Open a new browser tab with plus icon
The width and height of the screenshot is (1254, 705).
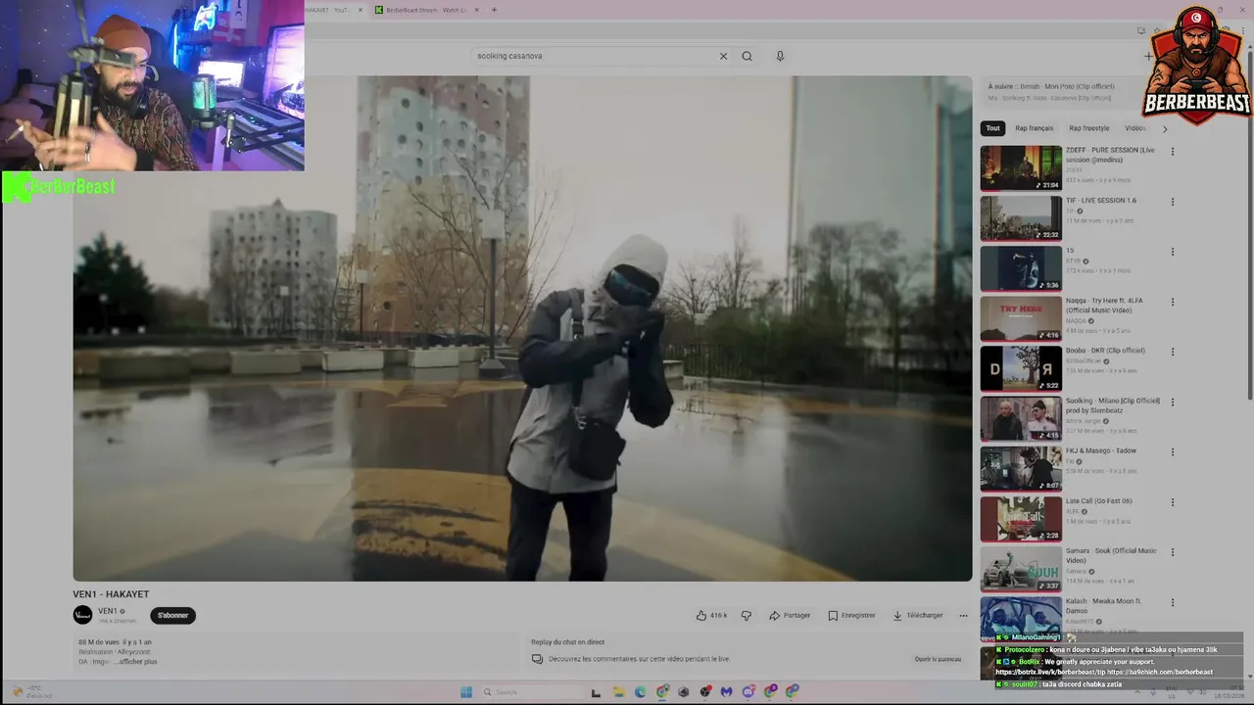(494, 10)
